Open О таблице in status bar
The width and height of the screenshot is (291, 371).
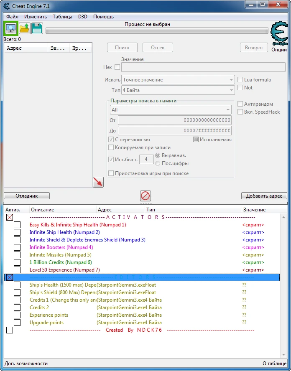[274, 363]
